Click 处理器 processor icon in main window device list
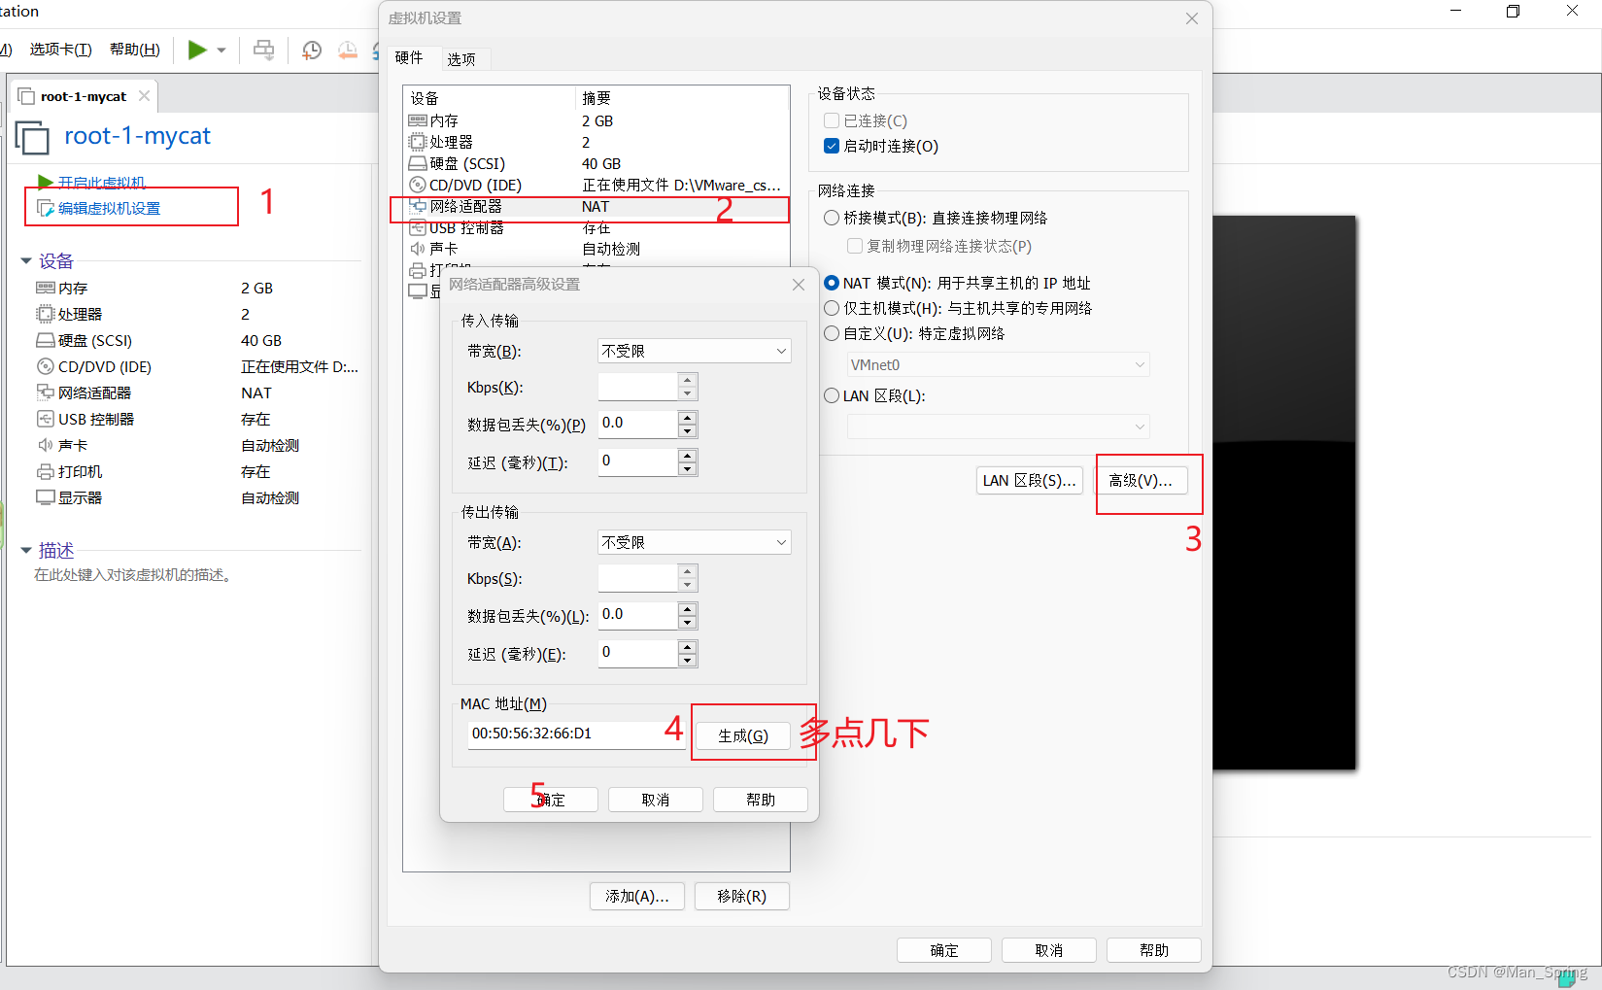 click(x=45, y=314)
